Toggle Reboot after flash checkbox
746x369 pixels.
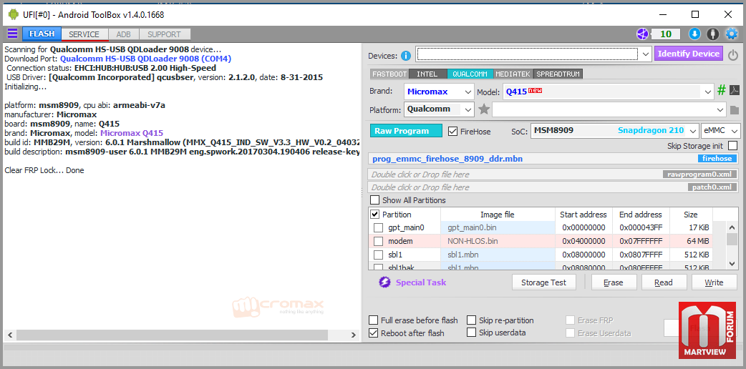tap(374, 333)
